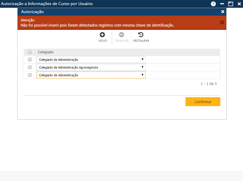Click the NOVO plus icon to add a record
Image resolution: width=243 pixels, height=181 pixels.
click(x=102, y=35)
